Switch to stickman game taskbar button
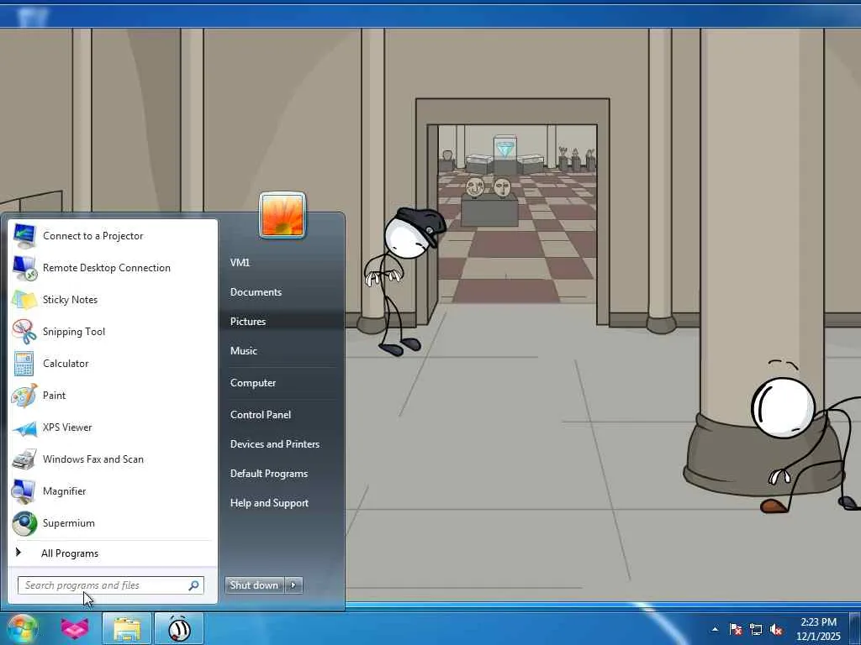The image size is (861, 645). [179, 628]
